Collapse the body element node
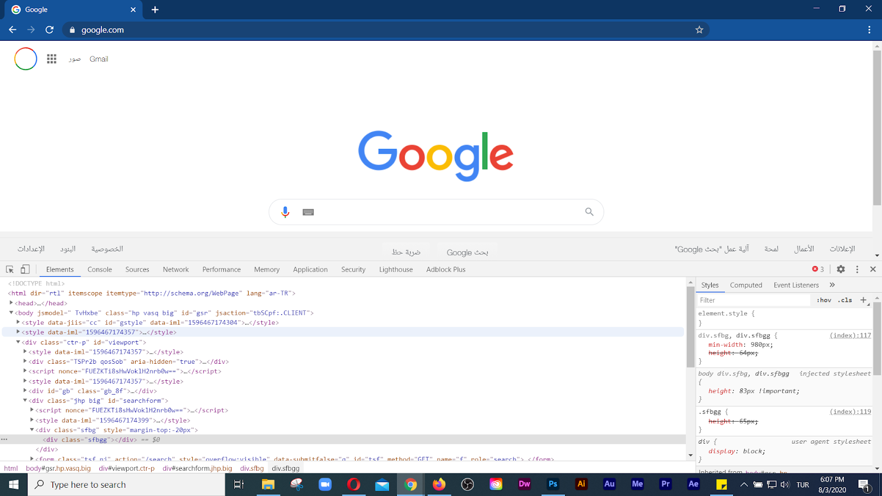The width and height of the screenshot is (882, 496). coord(11,312)
